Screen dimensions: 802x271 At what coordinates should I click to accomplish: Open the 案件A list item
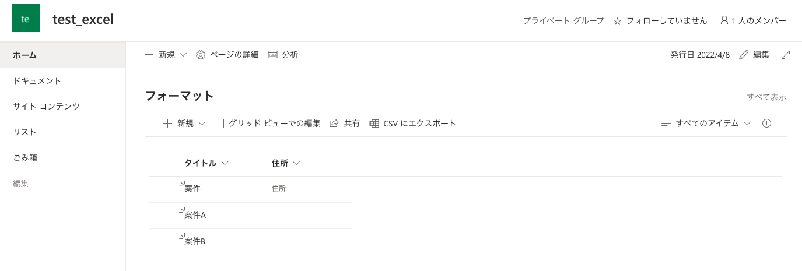click(x=195, y=215)
